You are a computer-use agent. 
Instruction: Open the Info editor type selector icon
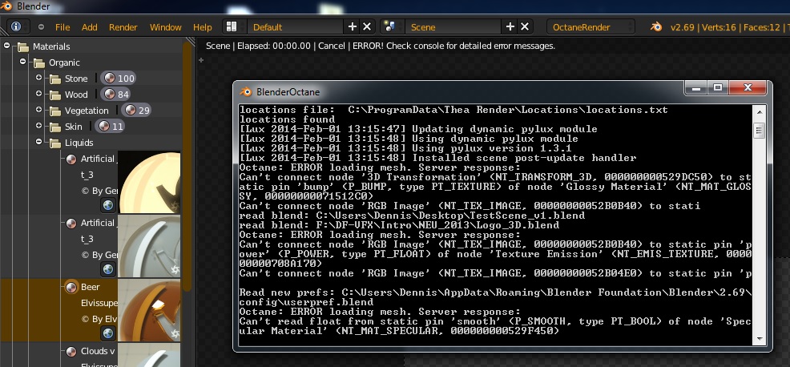click(16, 26)
